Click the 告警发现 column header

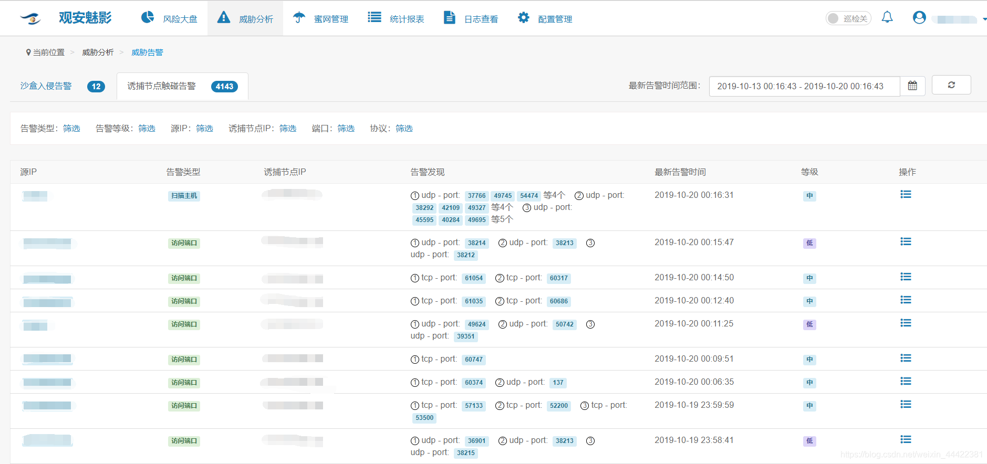(428, 172)
